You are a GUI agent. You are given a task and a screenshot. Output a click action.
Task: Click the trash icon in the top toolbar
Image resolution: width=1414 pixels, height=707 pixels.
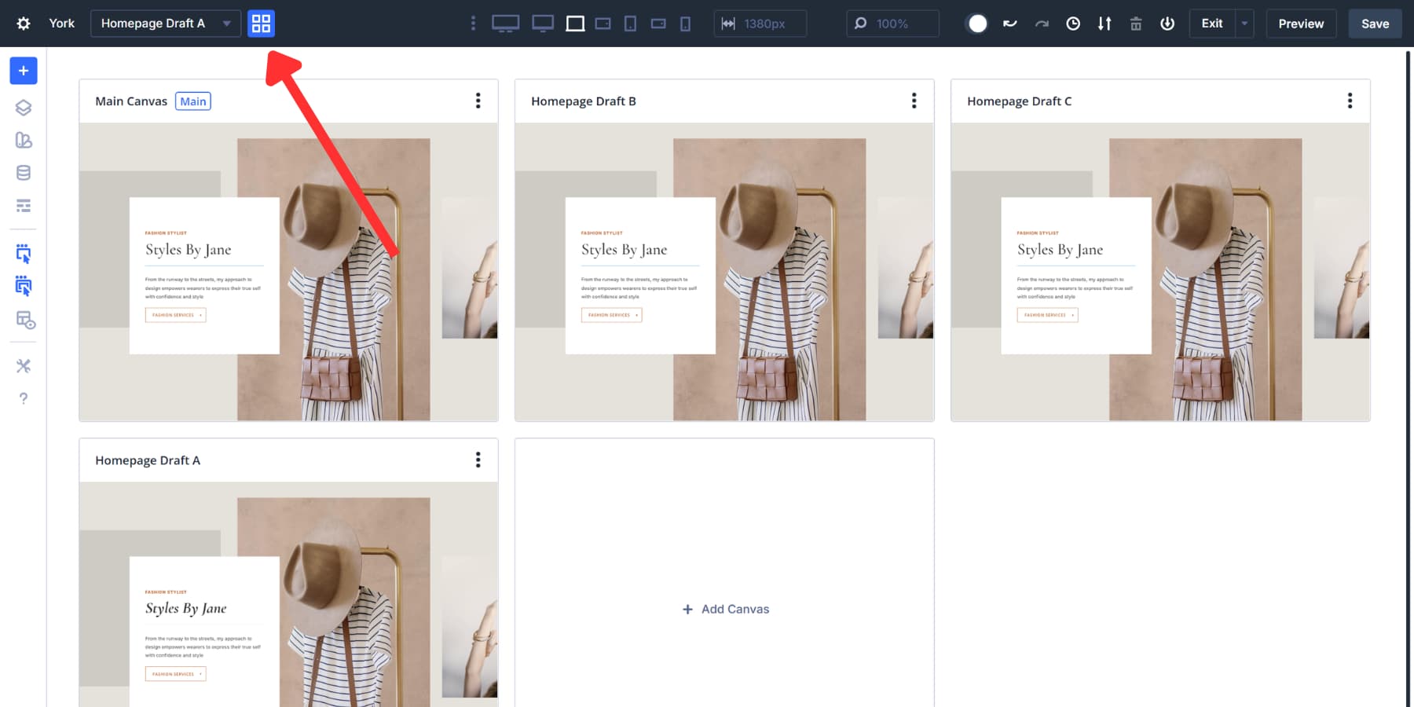coord(1136,24)
